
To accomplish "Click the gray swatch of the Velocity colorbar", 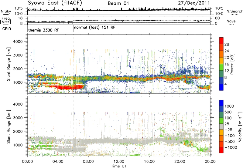I will [x=221, y=126].
